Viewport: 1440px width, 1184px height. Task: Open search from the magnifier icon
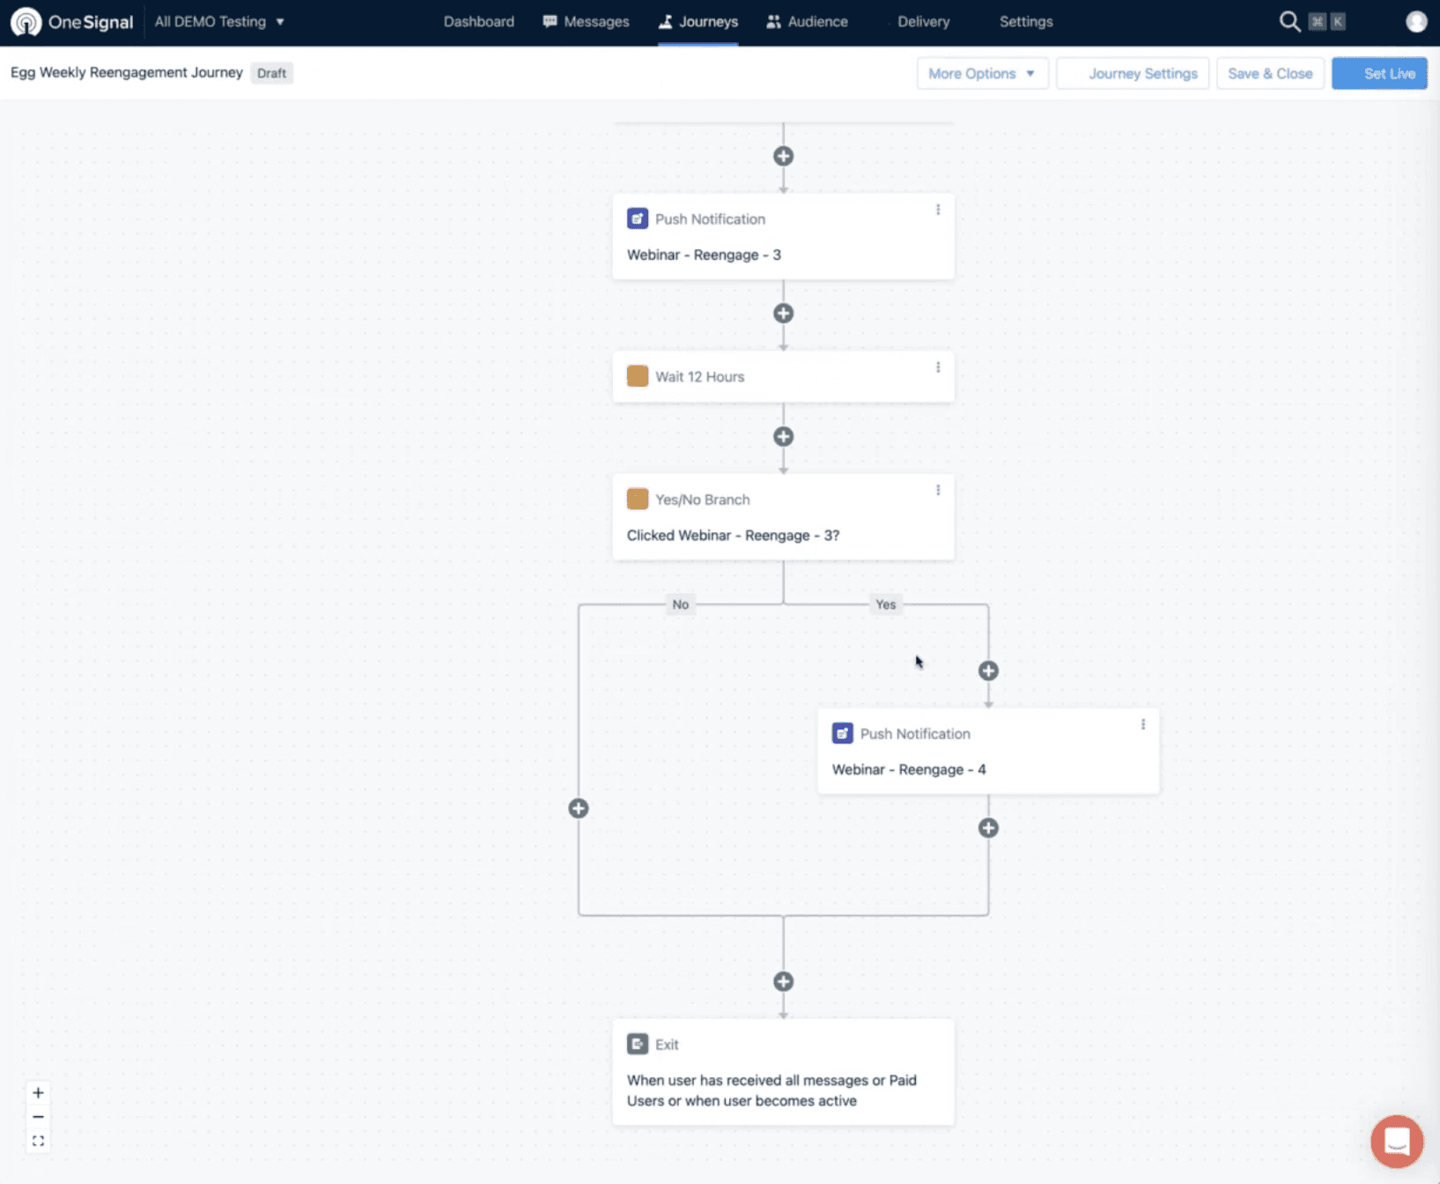tap(1289, 21)
